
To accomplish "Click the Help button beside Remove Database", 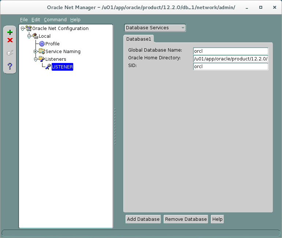I will [217, 219].
